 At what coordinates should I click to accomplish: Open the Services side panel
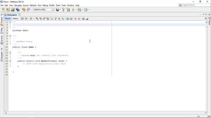click(x=2, y=40)
